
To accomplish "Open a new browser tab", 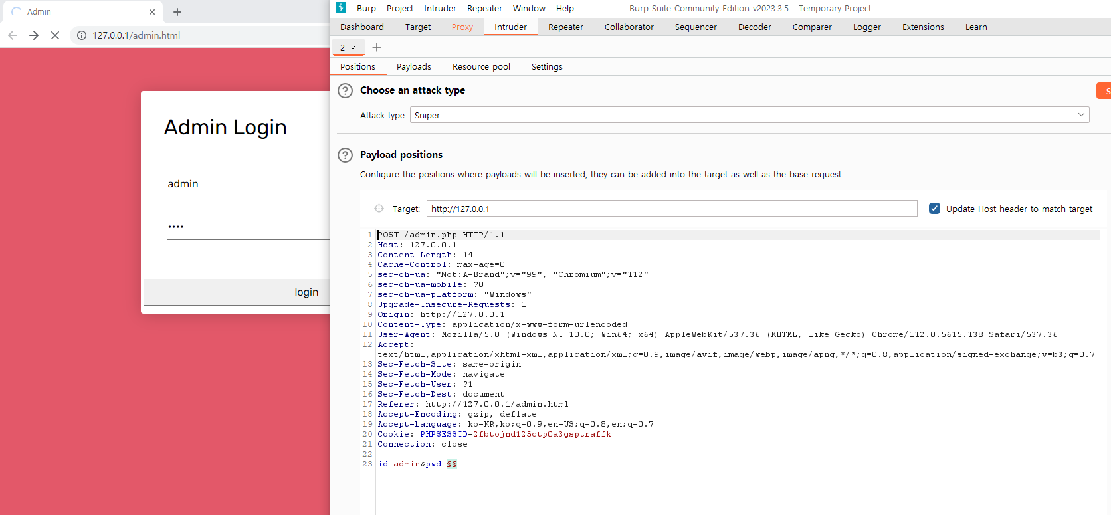I will tap(177, 12).
